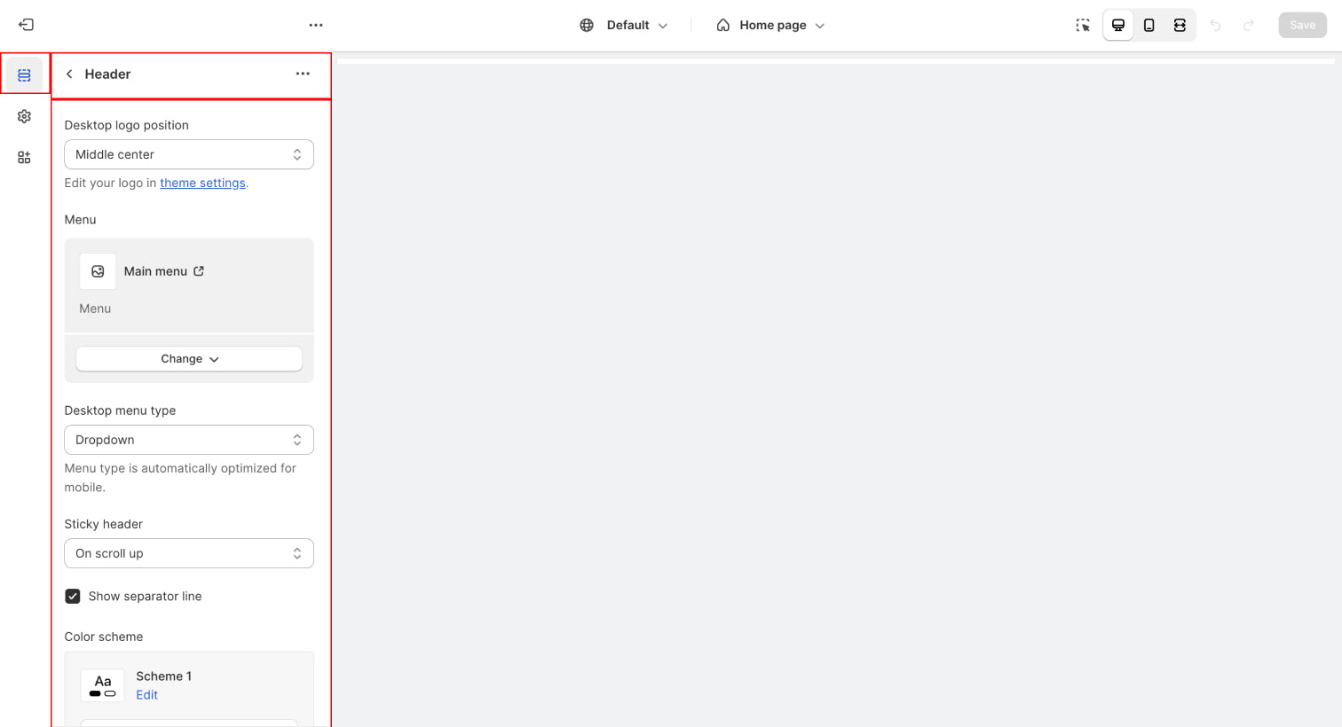Switch to desktop preview
1342x727 pixels.
[1118, 25]
